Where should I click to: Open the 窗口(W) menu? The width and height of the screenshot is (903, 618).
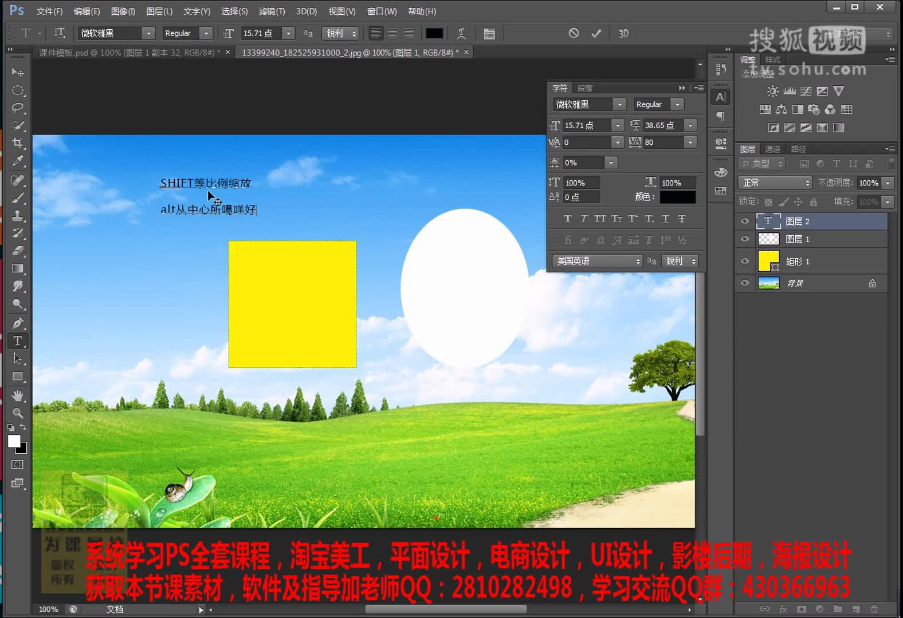(x=382, y=11)
